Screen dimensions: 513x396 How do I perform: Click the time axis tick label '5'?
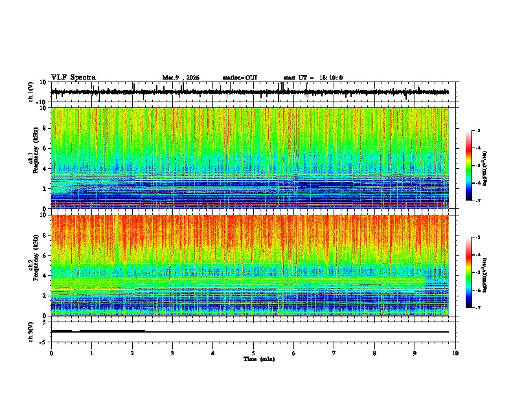253,353
